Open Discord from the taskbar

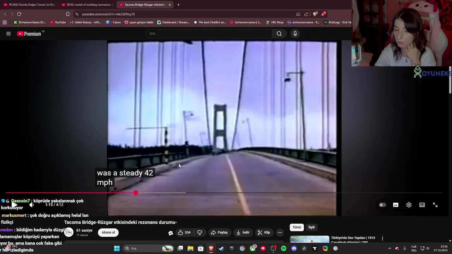294,248
